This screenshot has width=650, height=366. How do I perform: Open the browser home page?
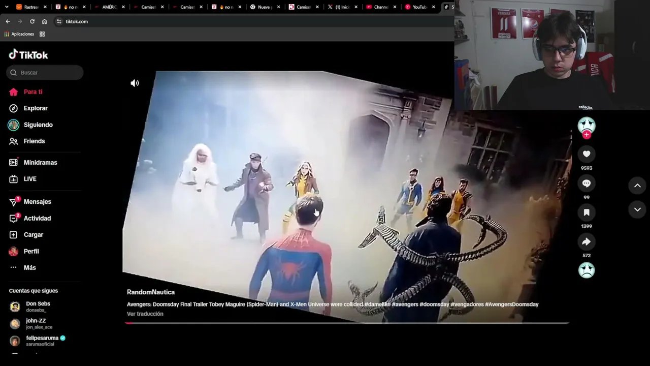tap(44, 21)
